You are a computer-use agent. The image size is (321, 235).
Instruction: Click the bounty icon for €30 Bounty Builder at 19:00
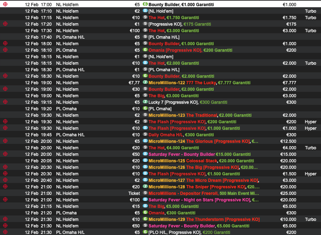pyautogui.click(x=5, y=89)
